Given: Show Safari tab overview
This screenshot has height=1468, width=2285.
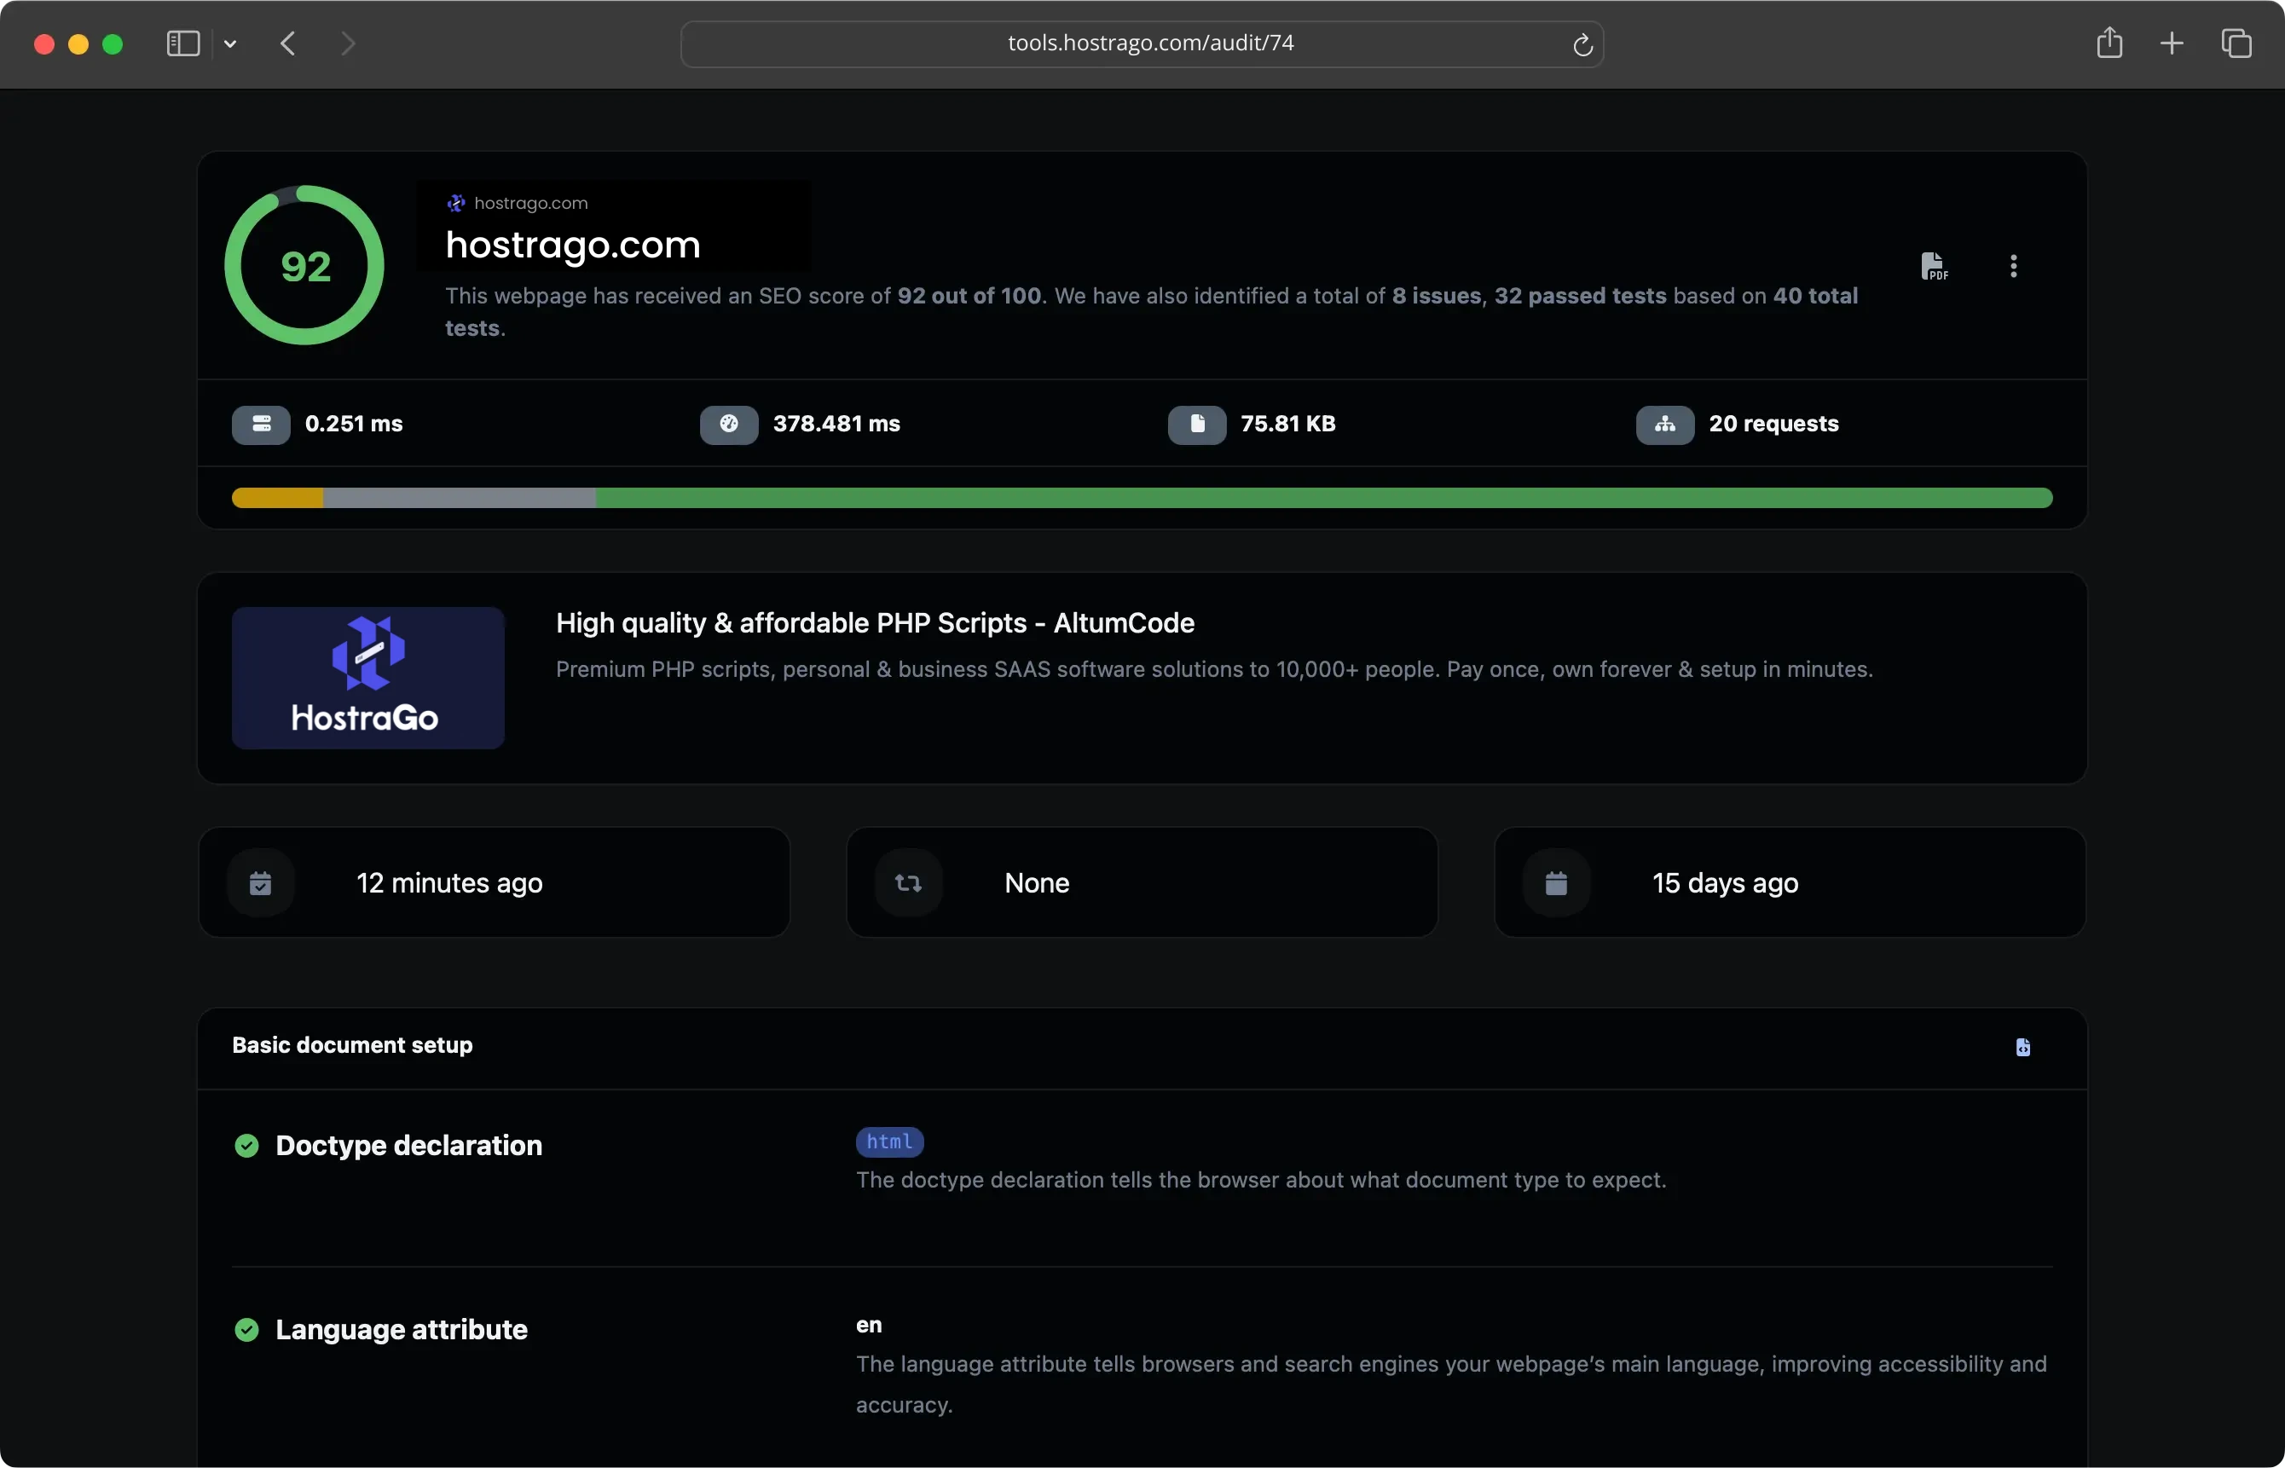Looking at the screenshot, I should pos(2236,43).
